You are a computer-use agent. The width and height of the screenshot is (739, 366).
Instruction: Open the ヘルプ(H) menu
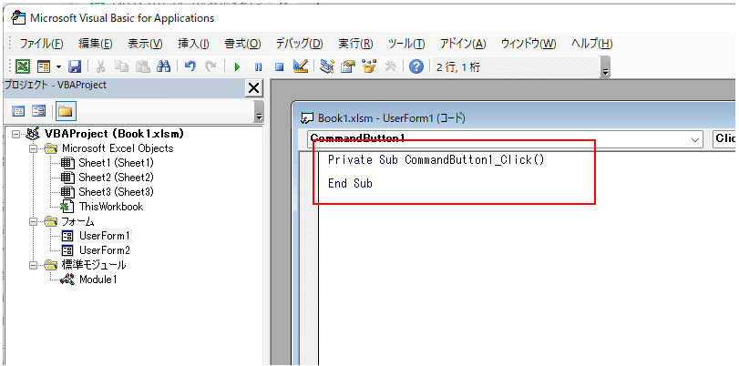591,44
